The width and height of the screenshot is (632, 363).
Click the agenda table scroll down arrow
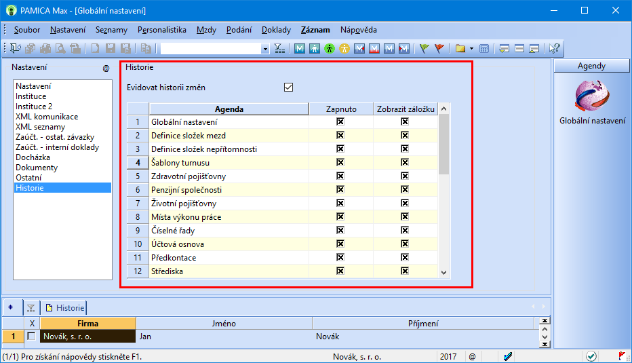[x=443, y=273]
